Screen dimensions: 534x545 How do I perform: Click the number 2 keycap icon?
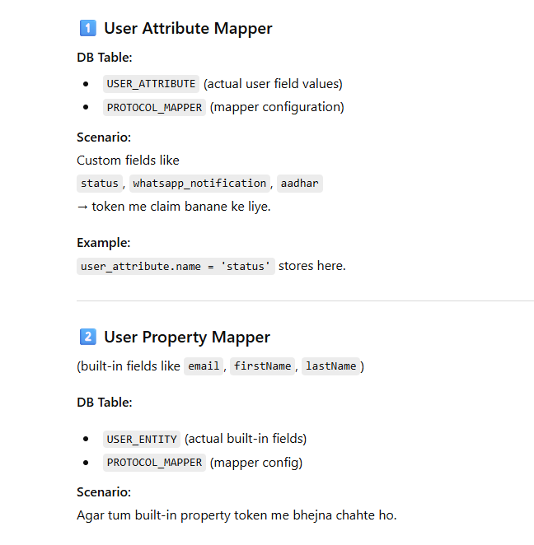[87, 337]
